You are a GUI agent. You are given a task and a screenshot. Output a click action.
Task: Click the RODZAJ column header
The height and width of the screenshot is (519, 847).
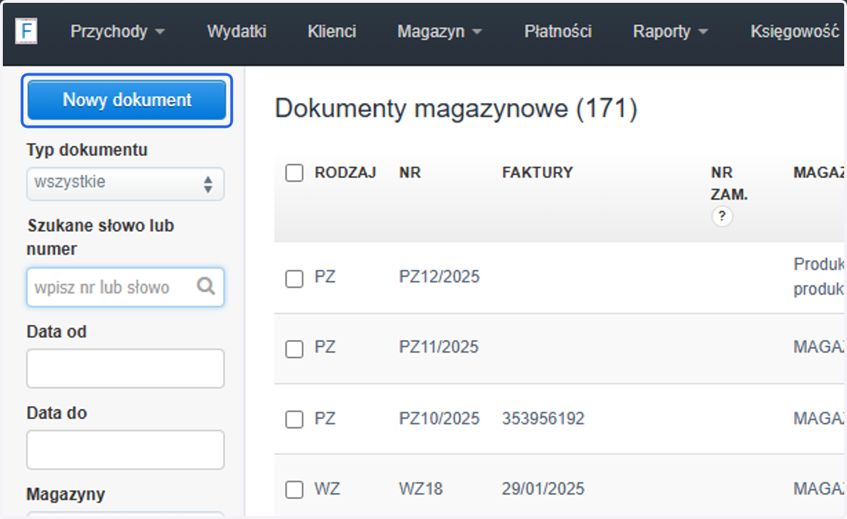tap(345, 172)
